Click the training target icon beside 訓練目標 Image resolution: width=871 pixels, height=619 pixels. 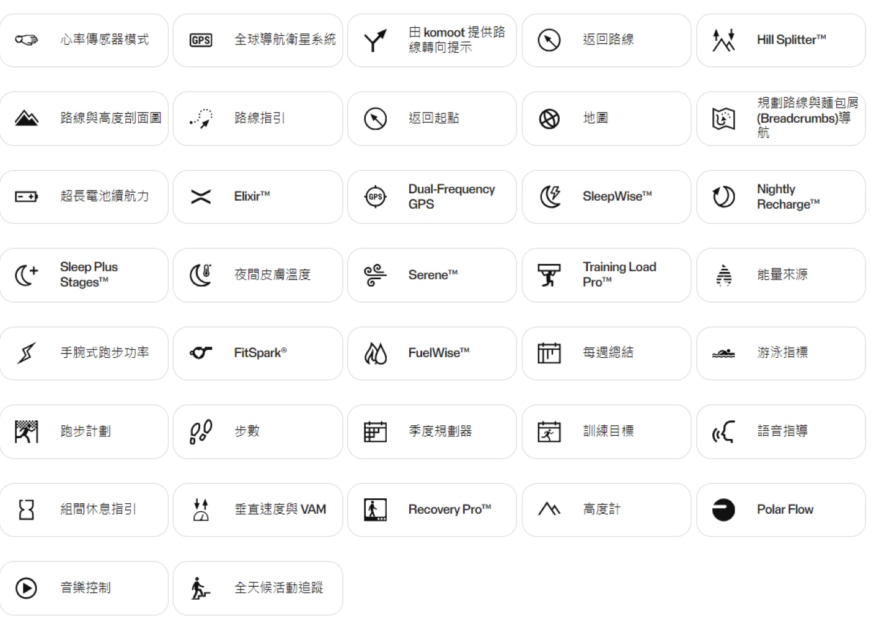(549, 431)
